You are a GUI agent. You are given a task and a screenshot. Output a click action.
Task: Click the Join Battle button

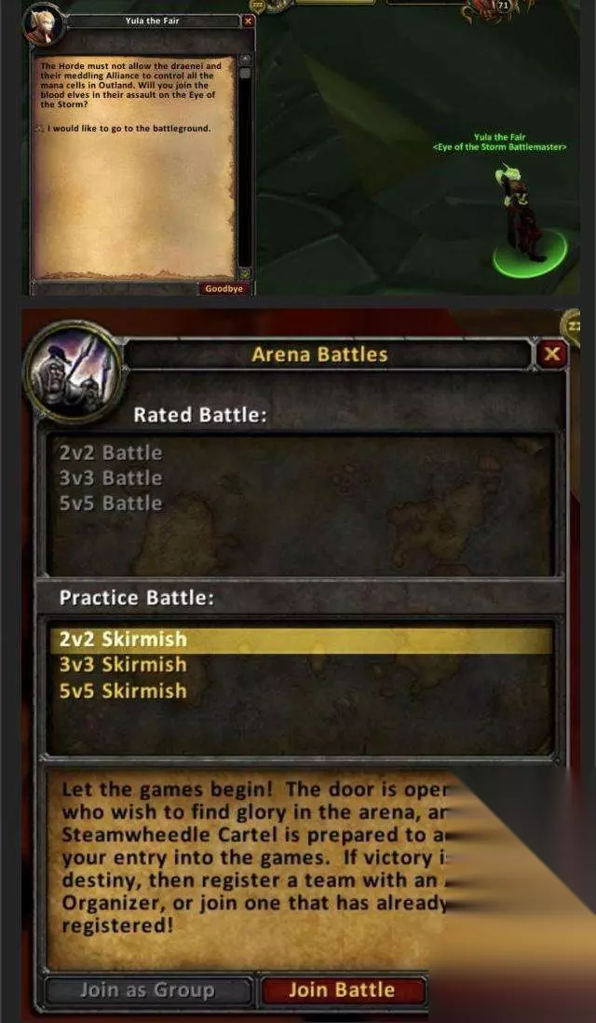pos(344,990)
